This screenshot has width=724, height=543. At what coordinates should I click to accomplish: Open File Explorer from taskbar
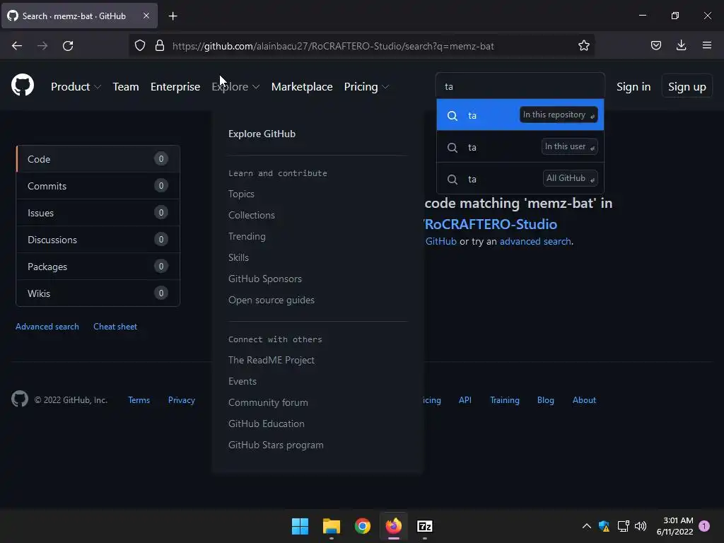(331, 526)
